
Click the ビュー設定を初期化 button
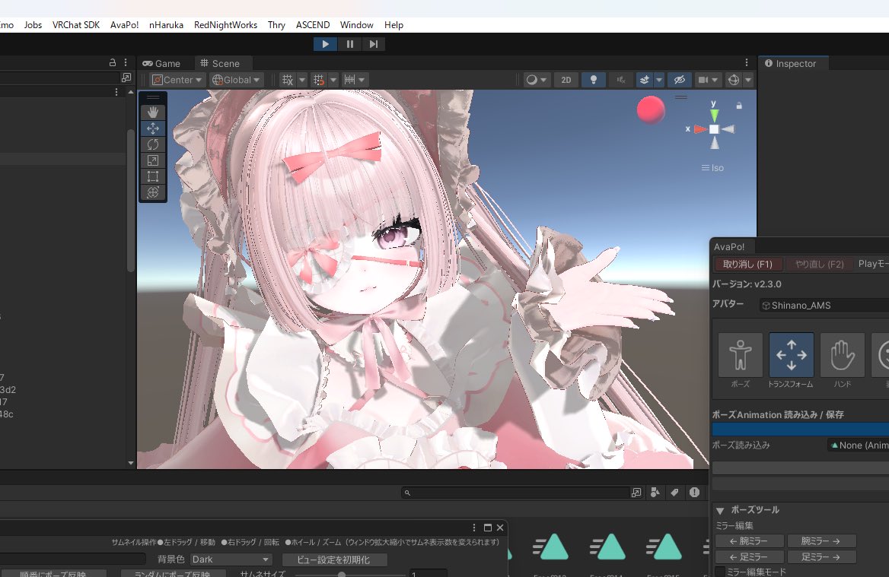333,560
